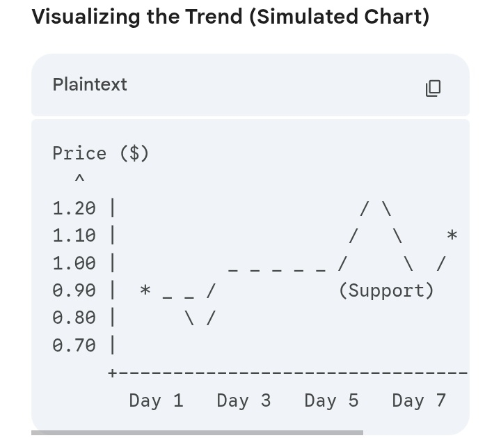Select the 0.90 price label
The height and width of the screenshot is (438, 501).
pos(74,290)
